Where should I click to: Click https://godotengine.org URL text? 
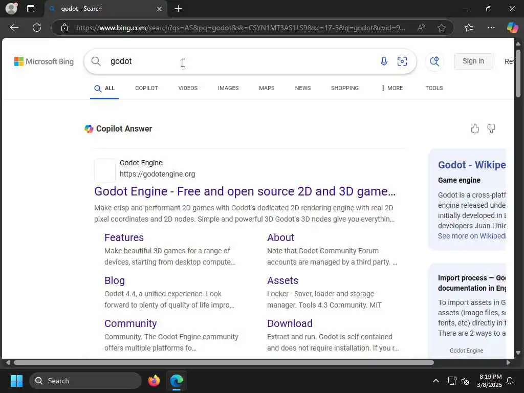(x=158, y=174)
